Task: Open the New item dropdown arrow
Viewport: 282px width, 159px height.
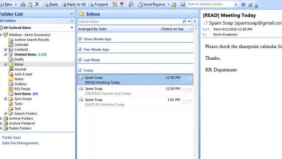Action: pyautogui.click(x=16, y=4)
